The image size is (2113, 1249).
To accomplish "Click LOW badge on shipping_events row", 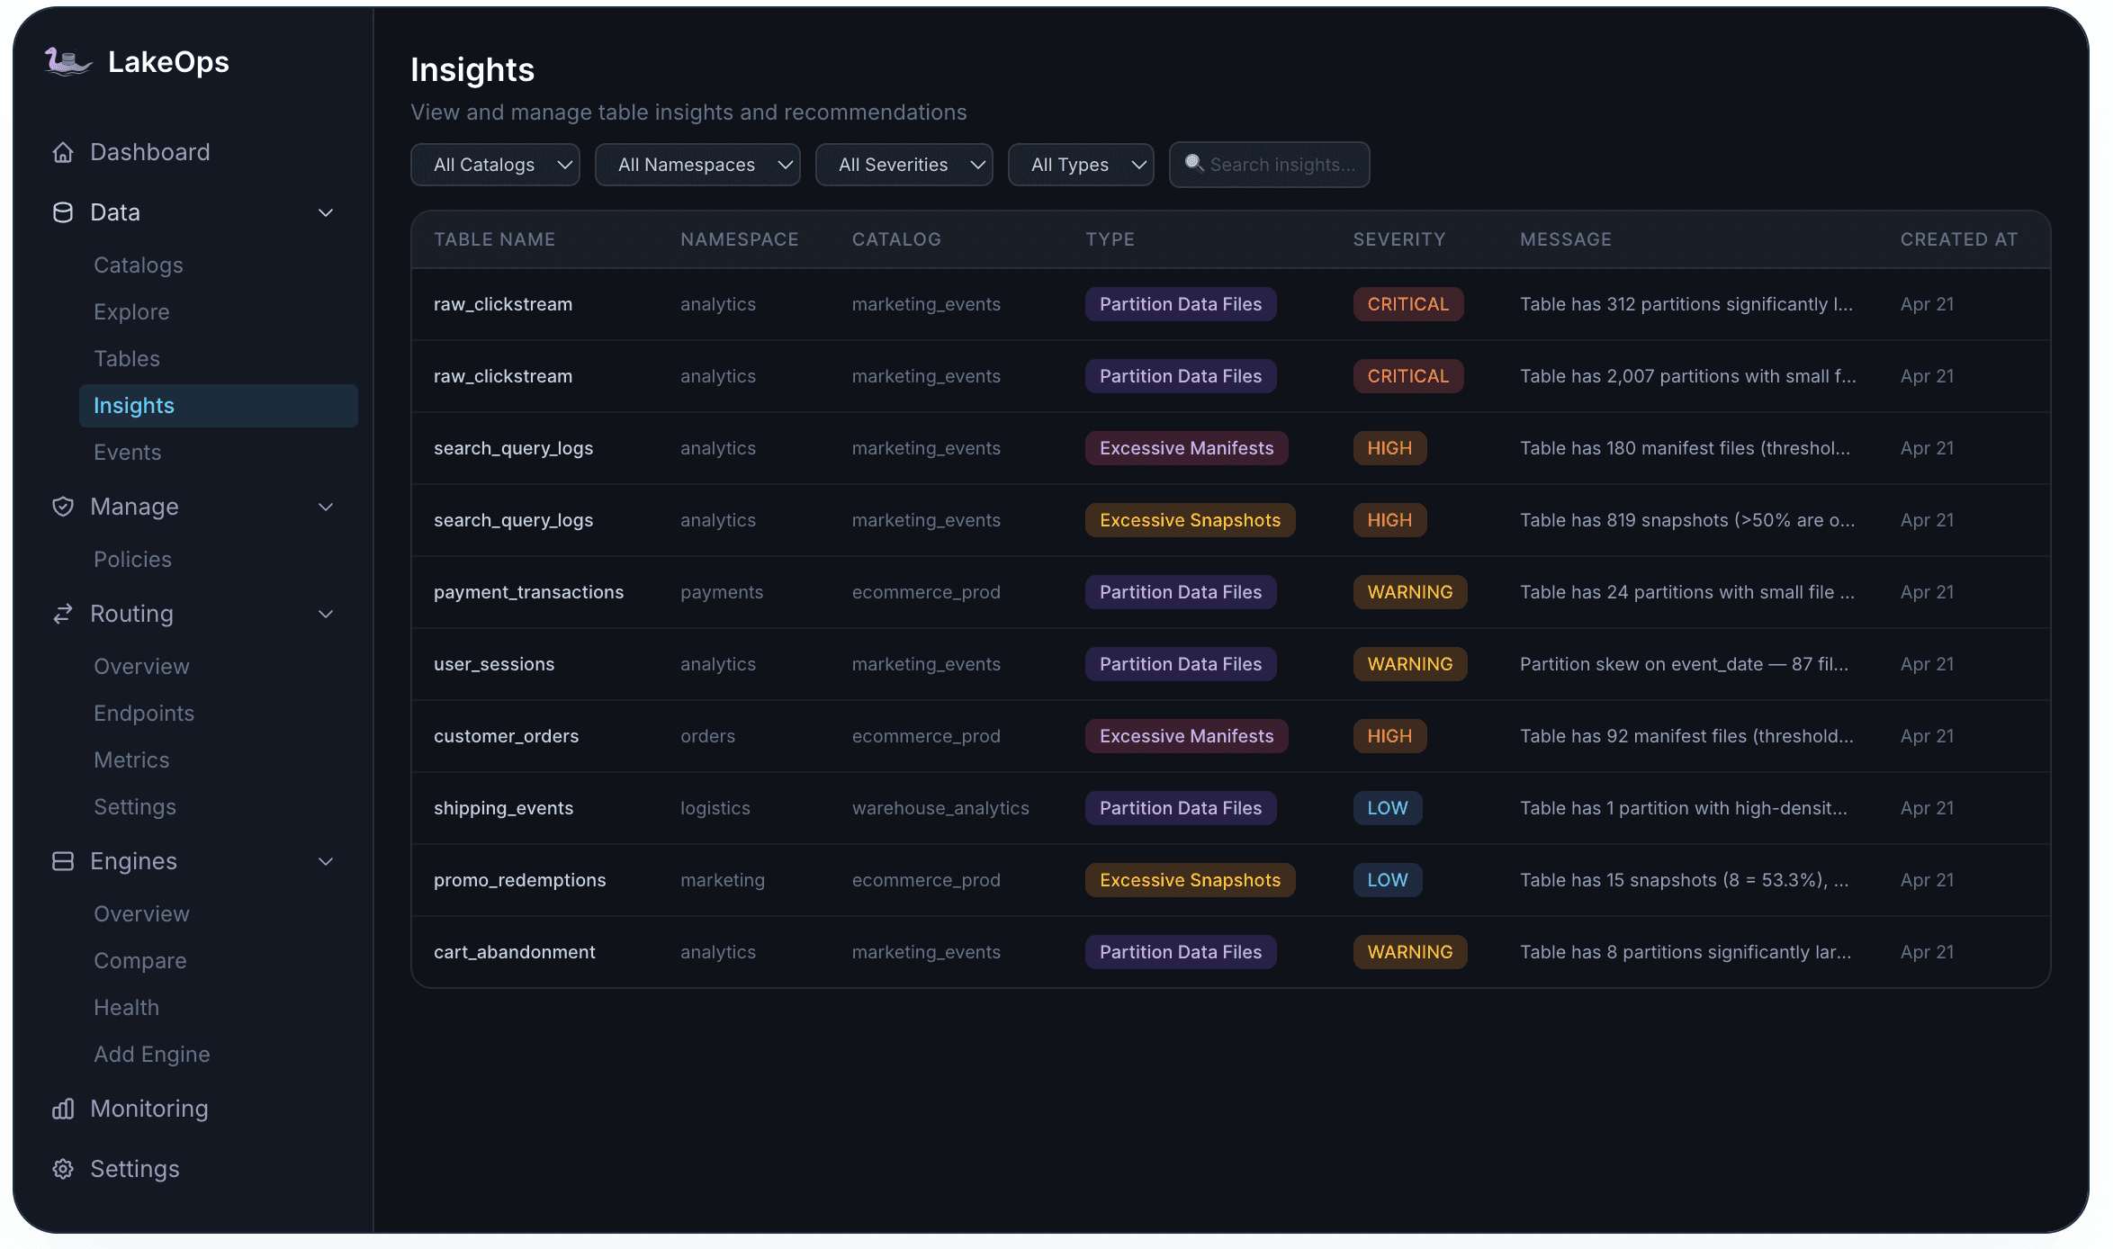I will pyautogui.click(x=1387, y=808).
